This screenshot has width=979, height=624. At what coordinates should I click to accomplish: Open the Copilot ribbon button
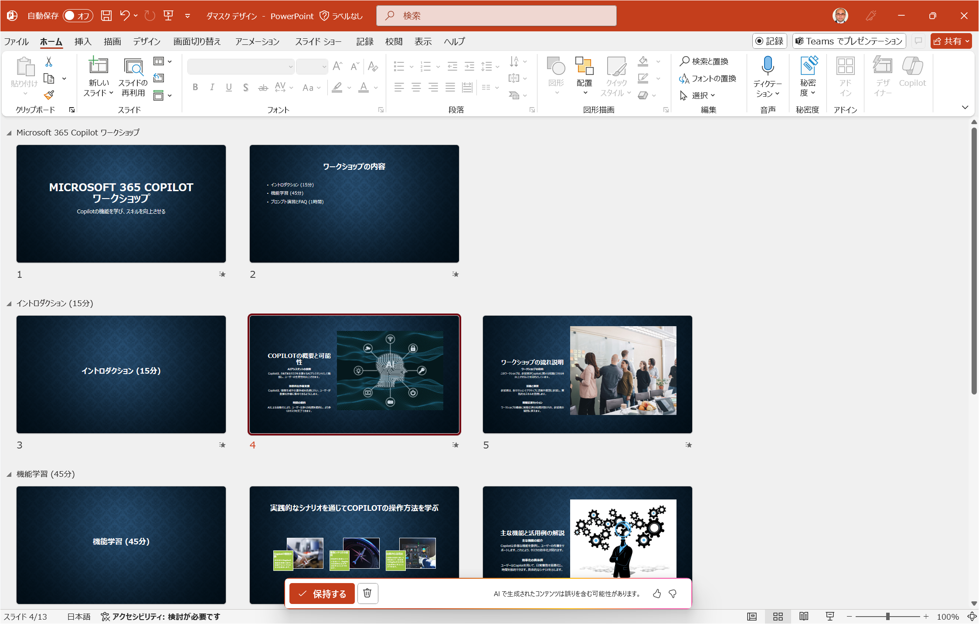pos(912,72)
